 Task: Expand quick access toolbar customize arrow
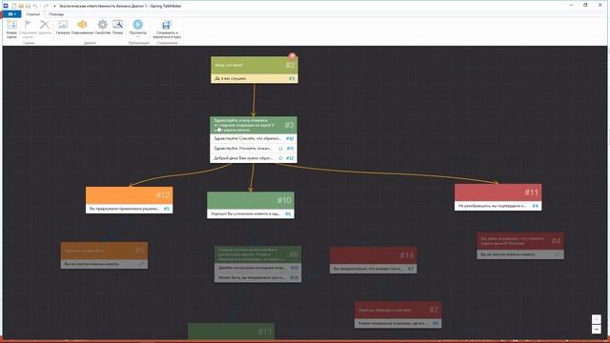coord(54,6)
